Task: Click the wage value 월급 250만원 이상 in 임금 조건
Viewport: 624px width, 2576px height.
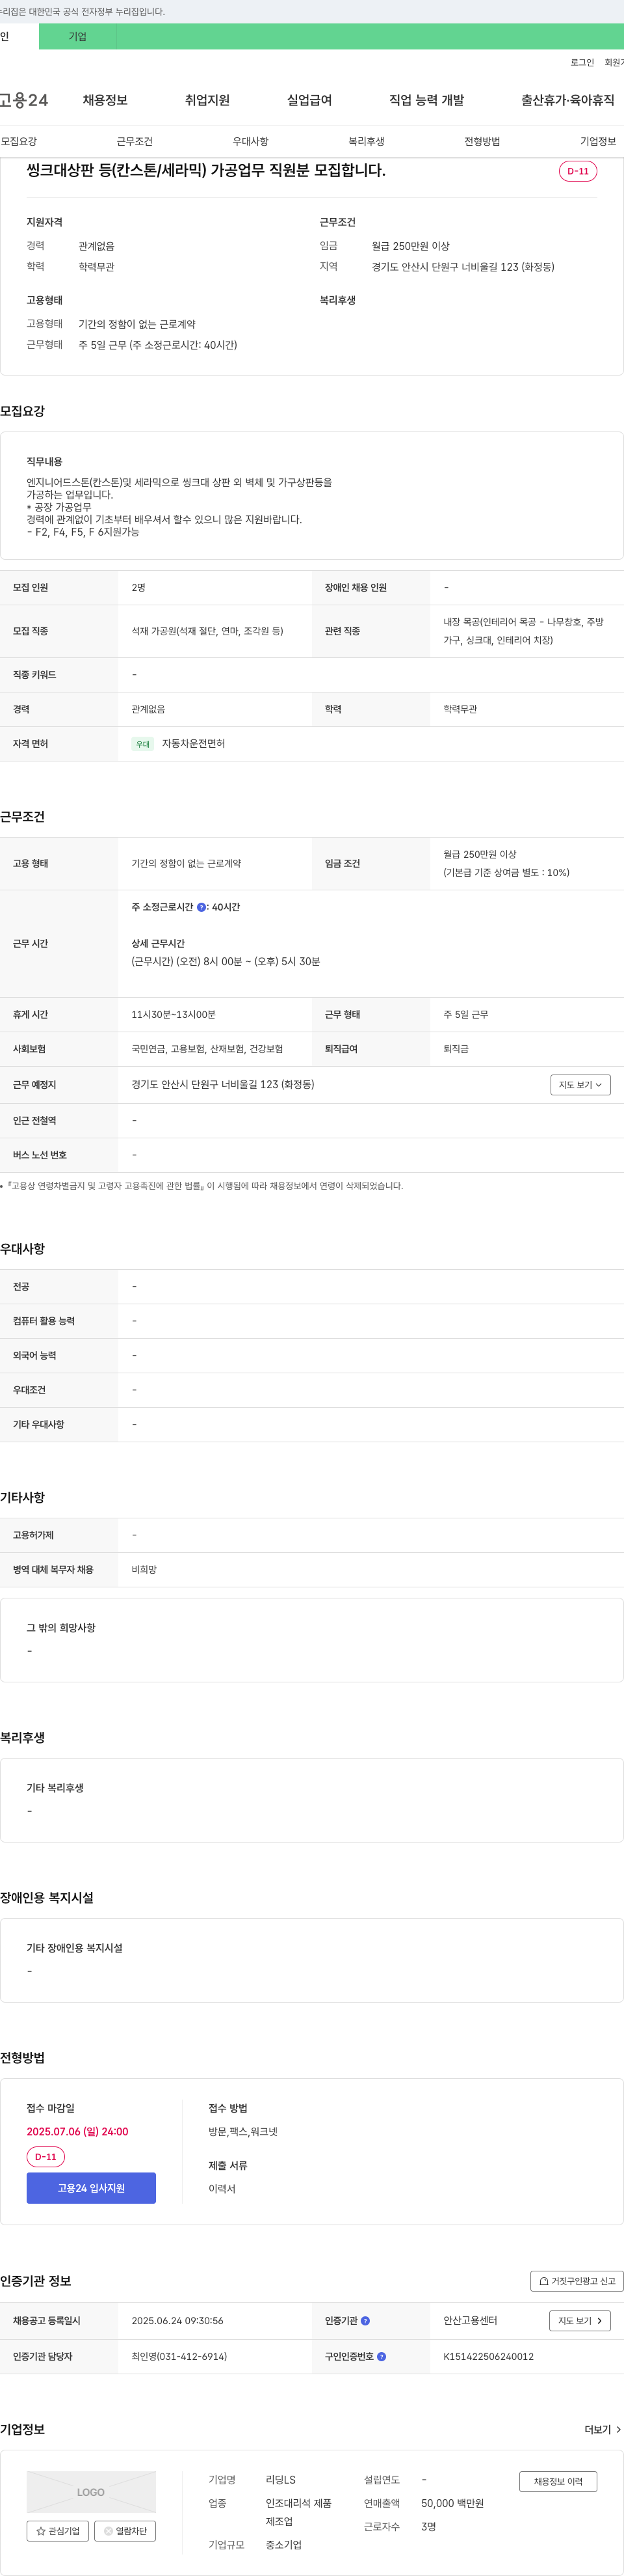Action: [480, 854]
